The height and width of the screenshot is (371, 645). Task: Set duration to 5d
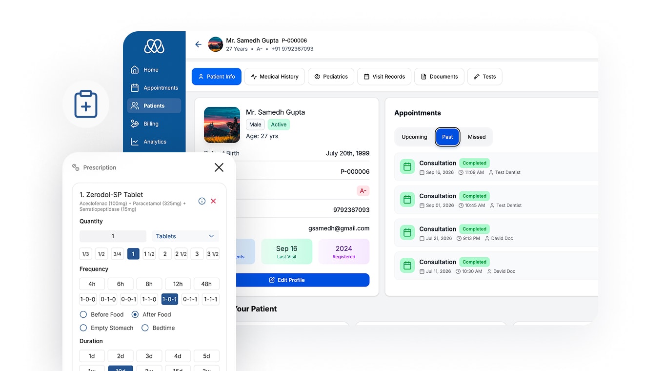pos(206,356)
